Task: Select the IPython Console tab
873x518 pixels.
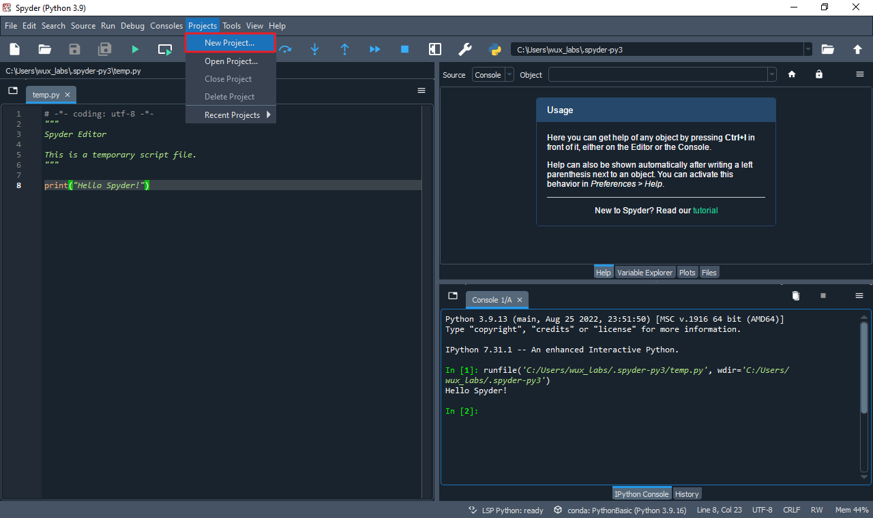Action: pyautogui.click(x=641, y=494)
